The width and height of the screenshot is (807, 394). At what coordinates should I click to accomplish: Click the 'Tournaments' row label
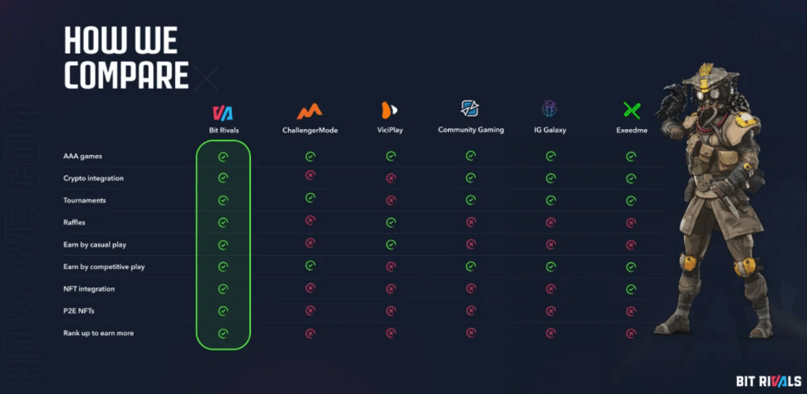pos(85,200)
